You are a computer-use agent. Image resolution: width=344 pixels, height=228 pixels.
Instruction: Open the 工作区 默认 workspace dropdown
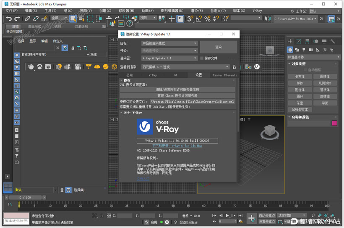coord(324,11)
